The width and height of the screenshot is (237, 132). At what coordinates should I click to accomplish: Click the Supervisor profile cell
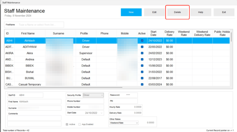pos(86,53)
